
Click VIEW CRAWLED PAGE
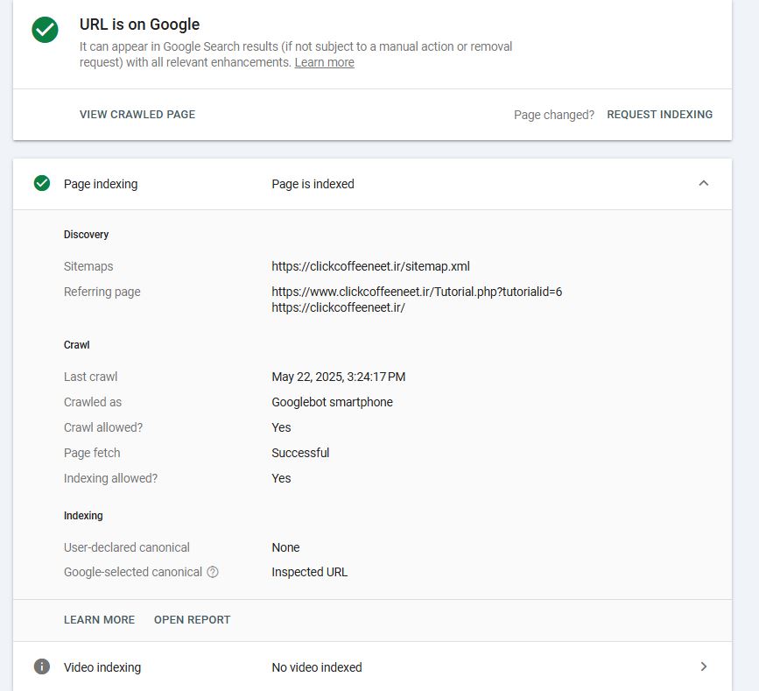(137, 114)
